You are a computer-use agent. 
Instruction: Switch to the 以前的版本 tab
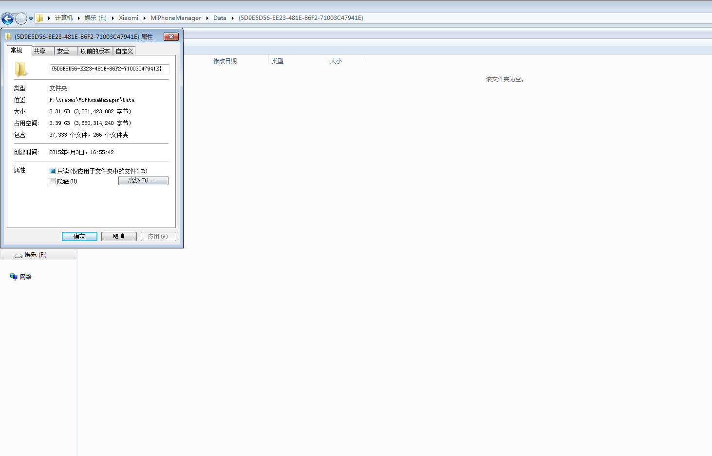95,51
